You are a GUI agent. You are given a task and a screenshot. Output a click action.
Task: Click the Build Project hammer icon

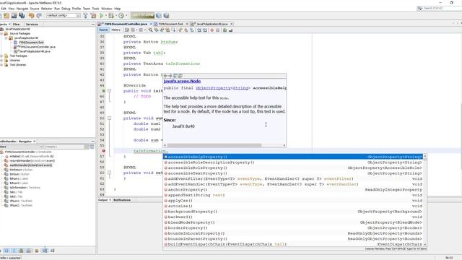pos(85,15)
